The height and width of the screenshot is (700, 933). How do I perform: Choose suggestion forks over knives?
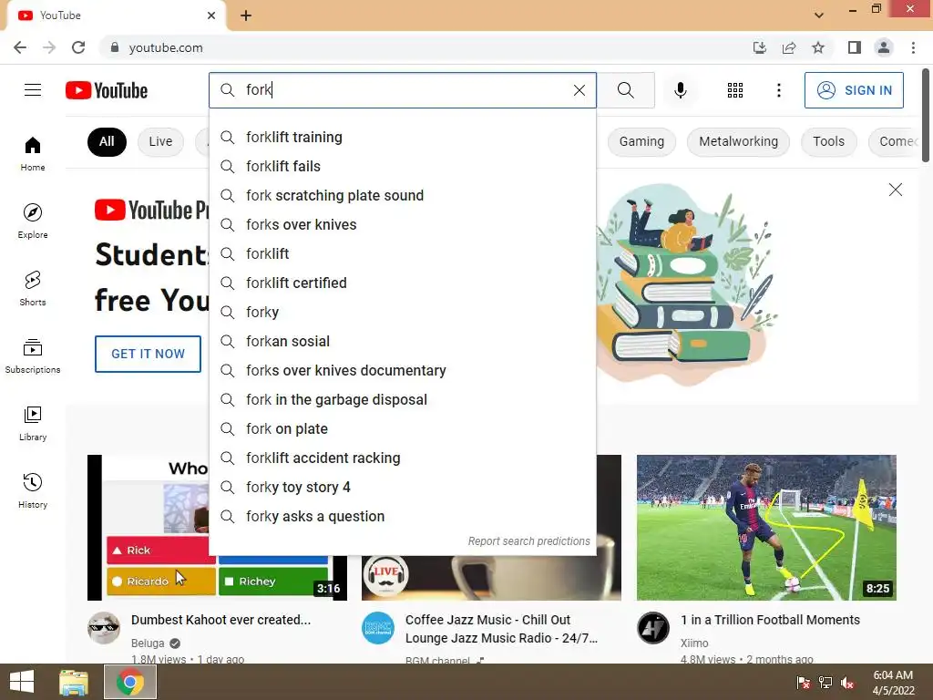pos(403,224)
